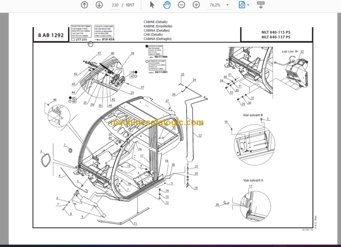Go to previous page with up arrow
This screenshot has height=247, width=341.
[x=84, y=5]
